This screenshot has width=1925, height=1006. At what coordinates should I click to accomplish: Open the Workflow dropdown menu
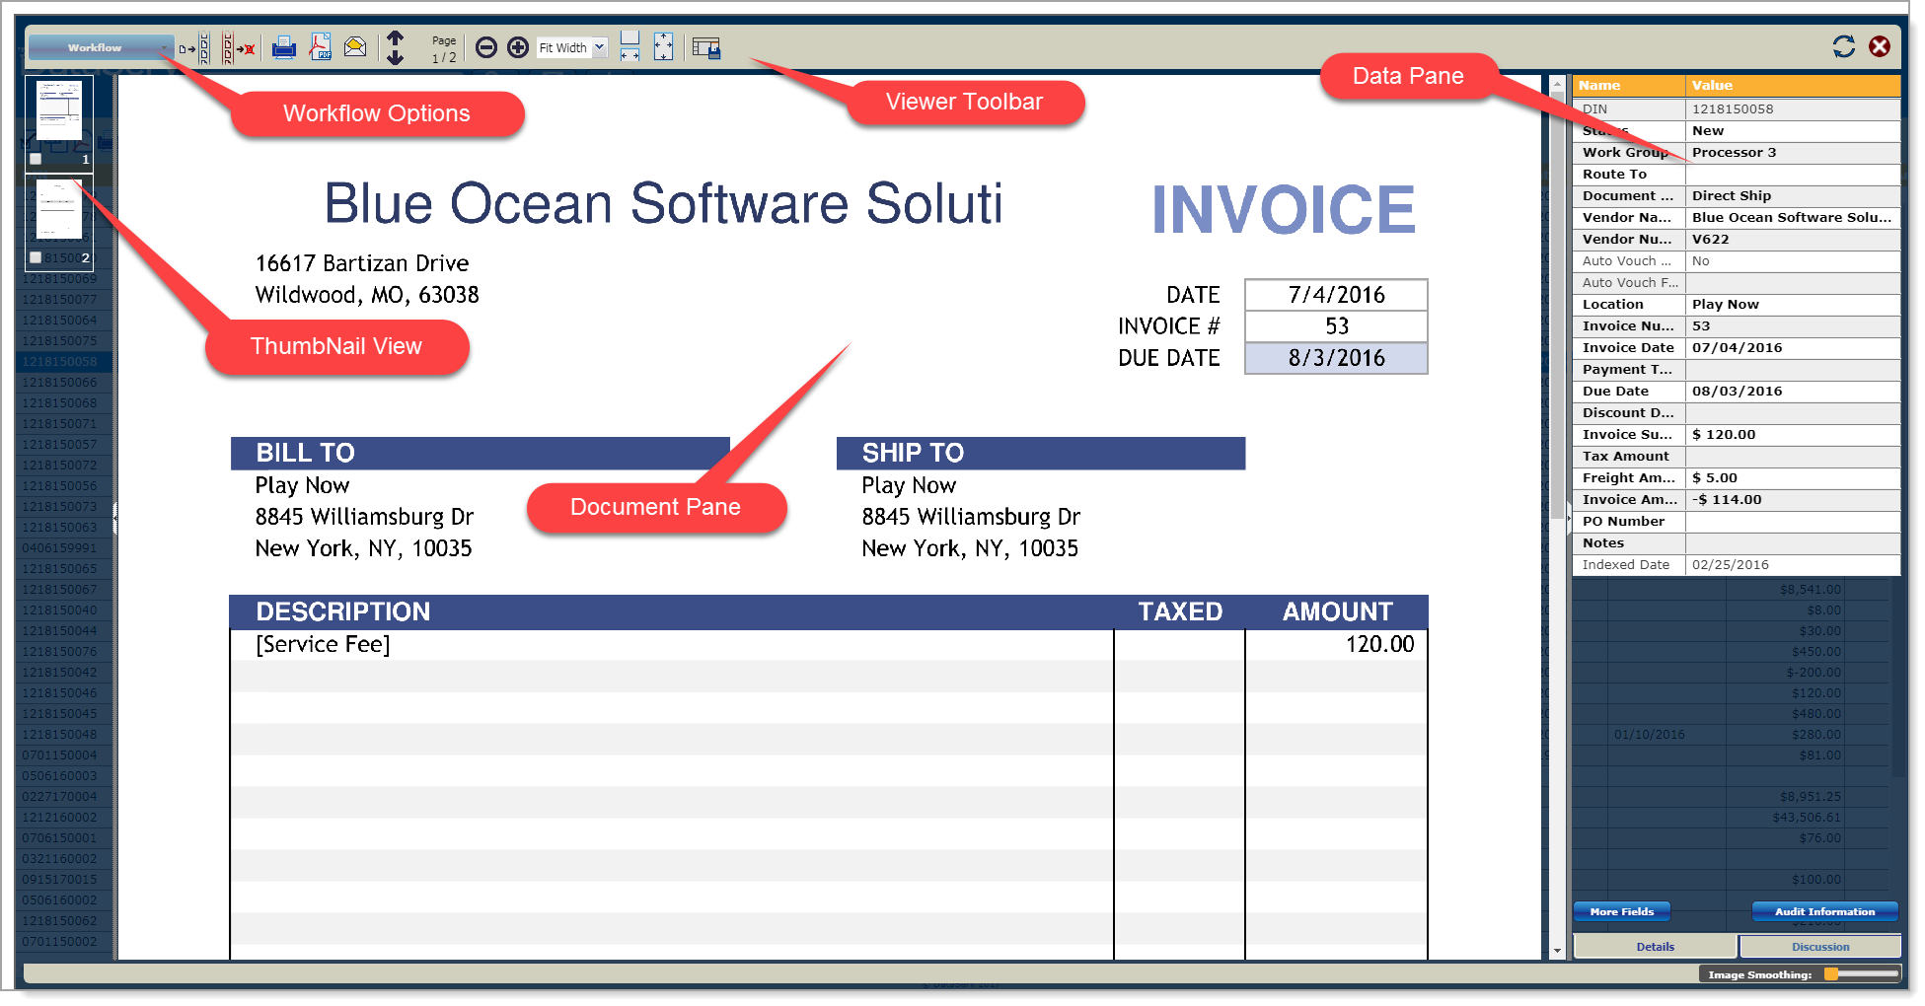[x=101, y=47]
